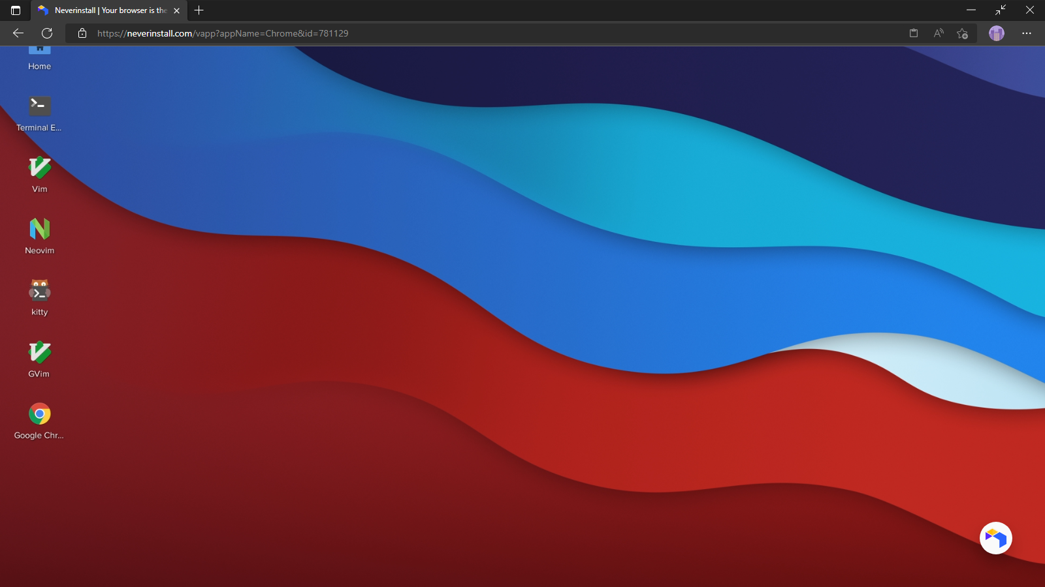Open a new browser tab
Viewport: 1045px width, 587px height.
point(199,10)
